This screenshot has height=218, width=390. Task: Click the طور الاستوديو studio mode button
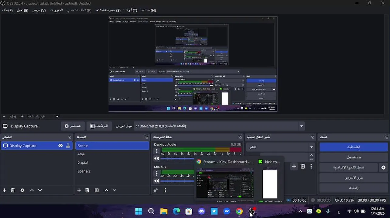(353, 178)
